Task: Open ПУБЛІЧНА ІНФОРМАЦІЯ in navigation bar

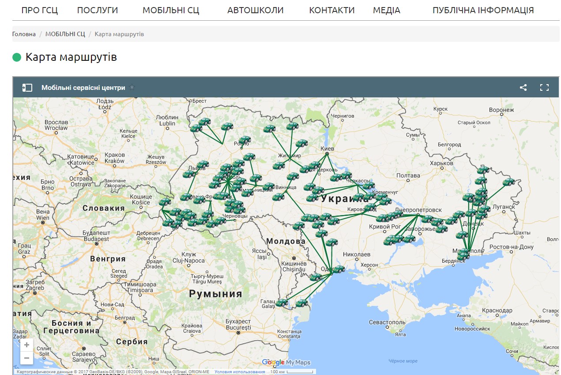Action: pos(483,10)
